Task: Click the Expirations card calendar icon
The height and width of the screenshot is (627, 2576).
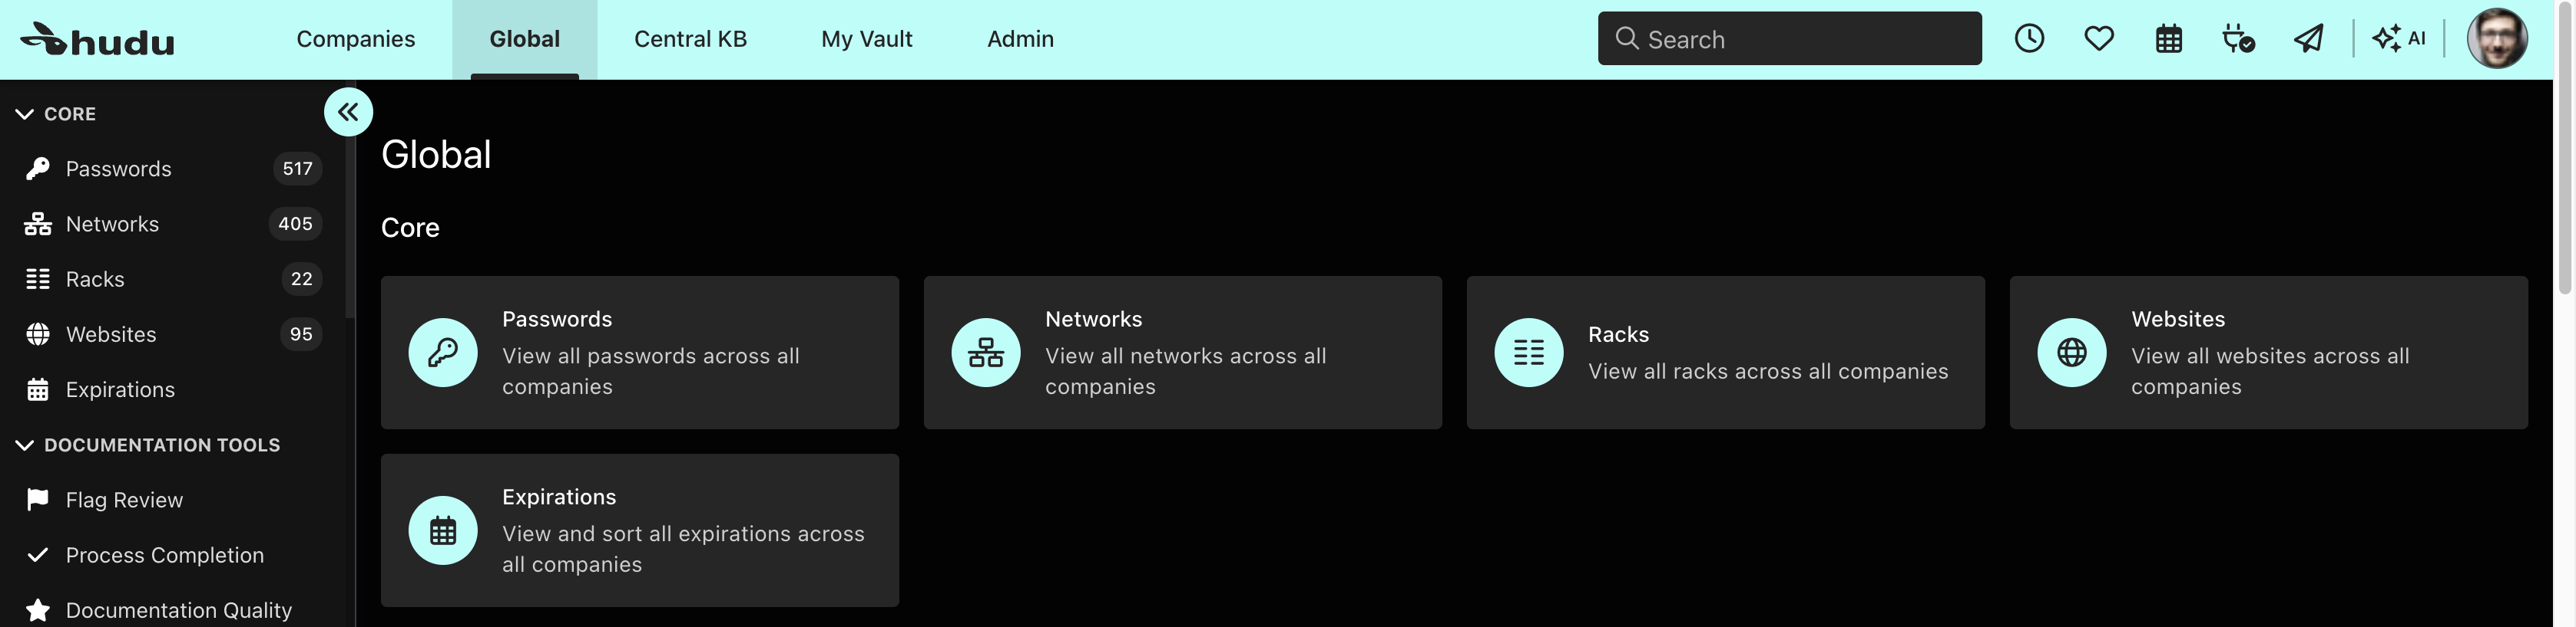Action: click(x=443, y=530)
